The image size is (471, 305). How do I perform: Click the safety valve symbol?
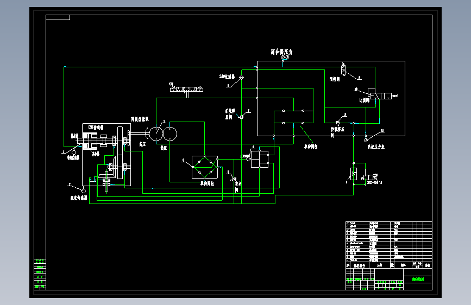tap(234, 179)
